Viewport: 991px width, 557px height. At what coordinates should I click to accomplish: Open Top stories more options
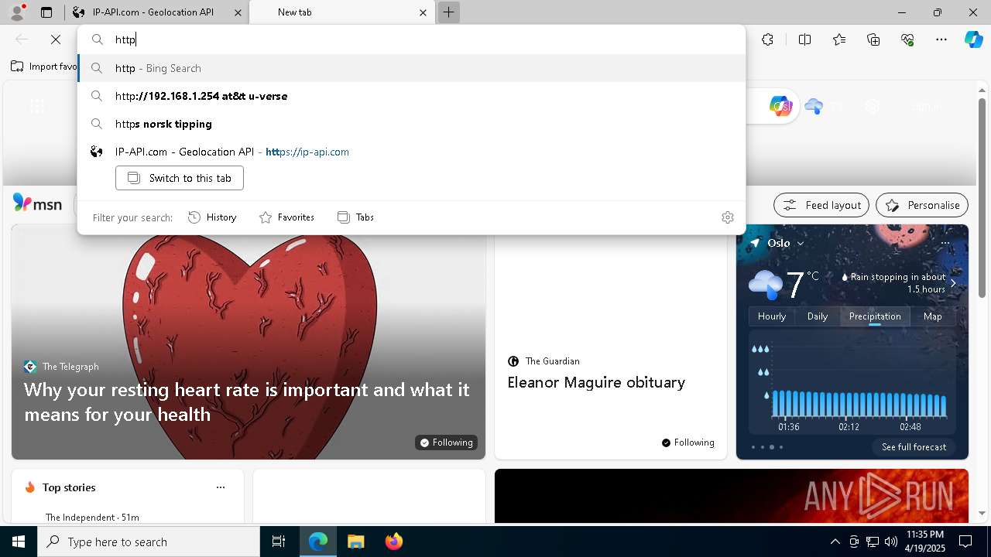(x=221, y=487)
